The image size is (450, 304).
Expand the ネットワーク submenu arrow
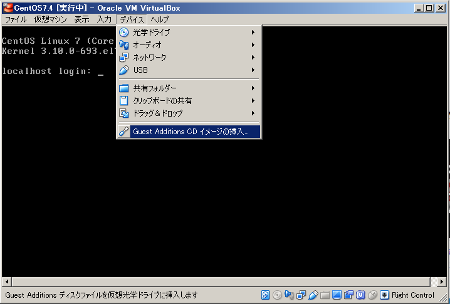[x=253, y=58]
